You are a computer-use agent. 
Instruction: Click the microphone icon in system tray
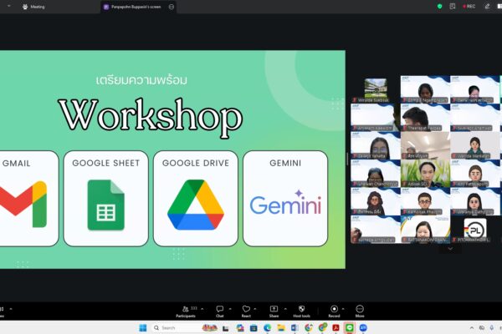[x=491, y=327]
